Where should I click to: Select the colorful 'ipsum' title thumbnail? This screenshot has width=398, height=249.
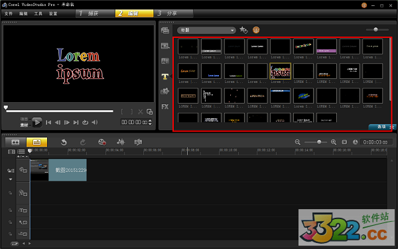tap(280, 71)
